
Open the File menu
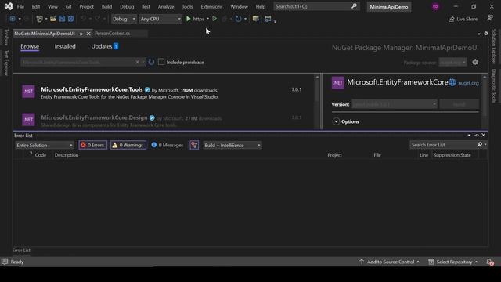pos(20,6)
